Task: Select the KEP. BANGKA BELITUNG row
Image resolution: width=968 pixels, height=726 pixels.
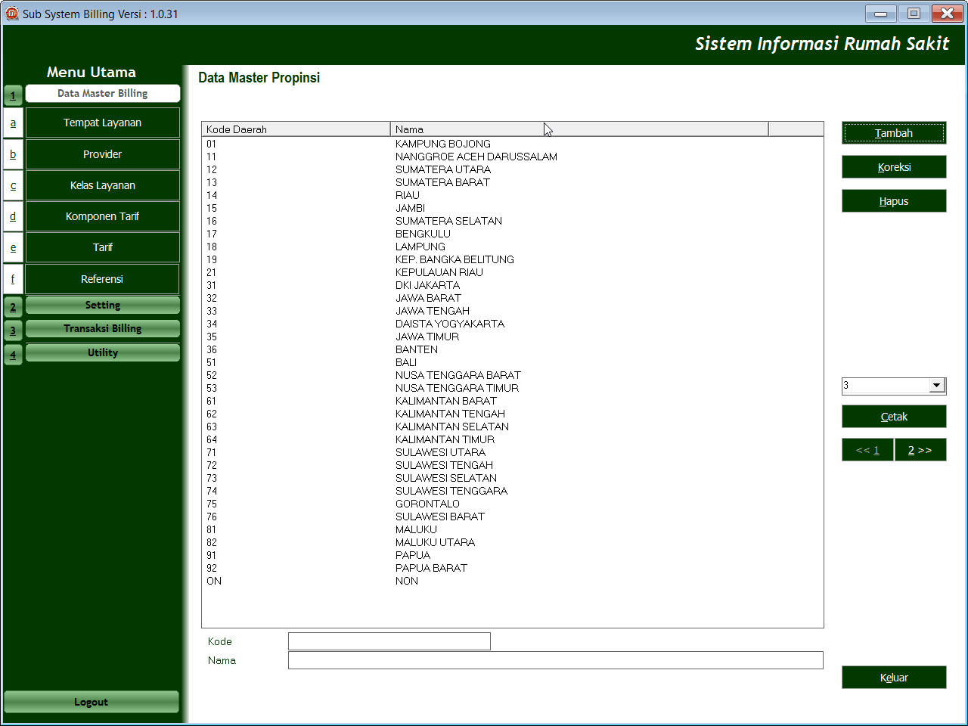Action: [x=512, y=259]
